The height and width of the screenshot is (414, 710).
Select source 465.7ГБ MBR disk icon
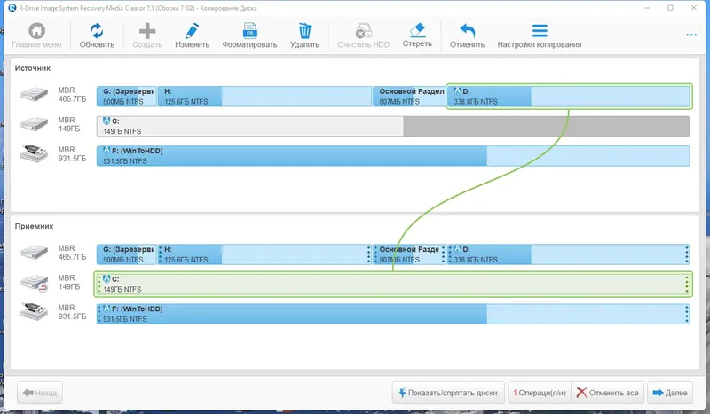point(35,95)
